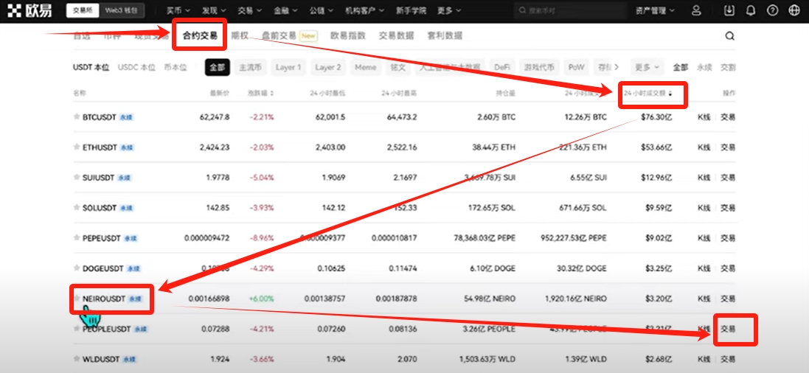Sort by the 涨跌幅 column arrows
The width and height of the screenshot is (809, 373).
pos(272,94)
